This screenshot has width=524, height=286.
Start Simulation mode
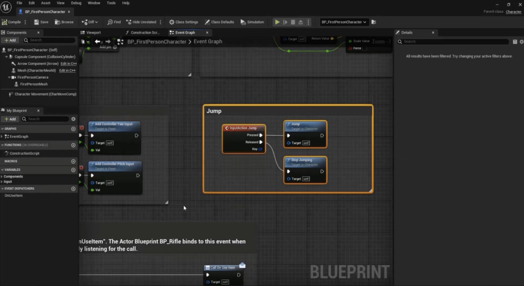click(252, 22)
